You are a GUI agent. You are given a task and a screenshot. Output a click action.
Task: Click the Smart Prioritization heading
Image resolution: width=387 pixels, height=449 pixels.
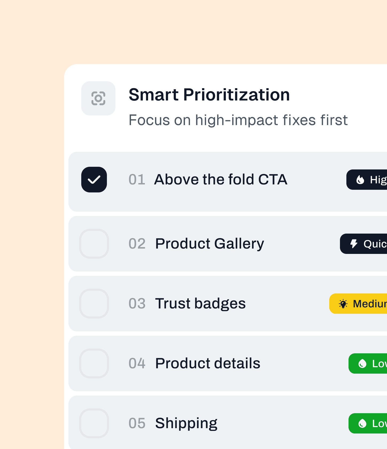click(x=209, y=95)
